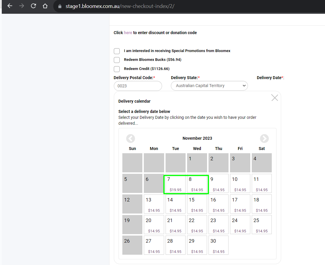Advance to next month in the calendar
Image resolution: width=325 pixels, height=265 pixels.
point(264,139)
